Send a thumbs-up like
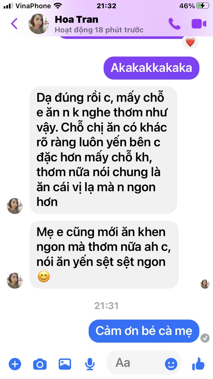Image resolution: width=213 pixels, height=379 pixels. 198,364
